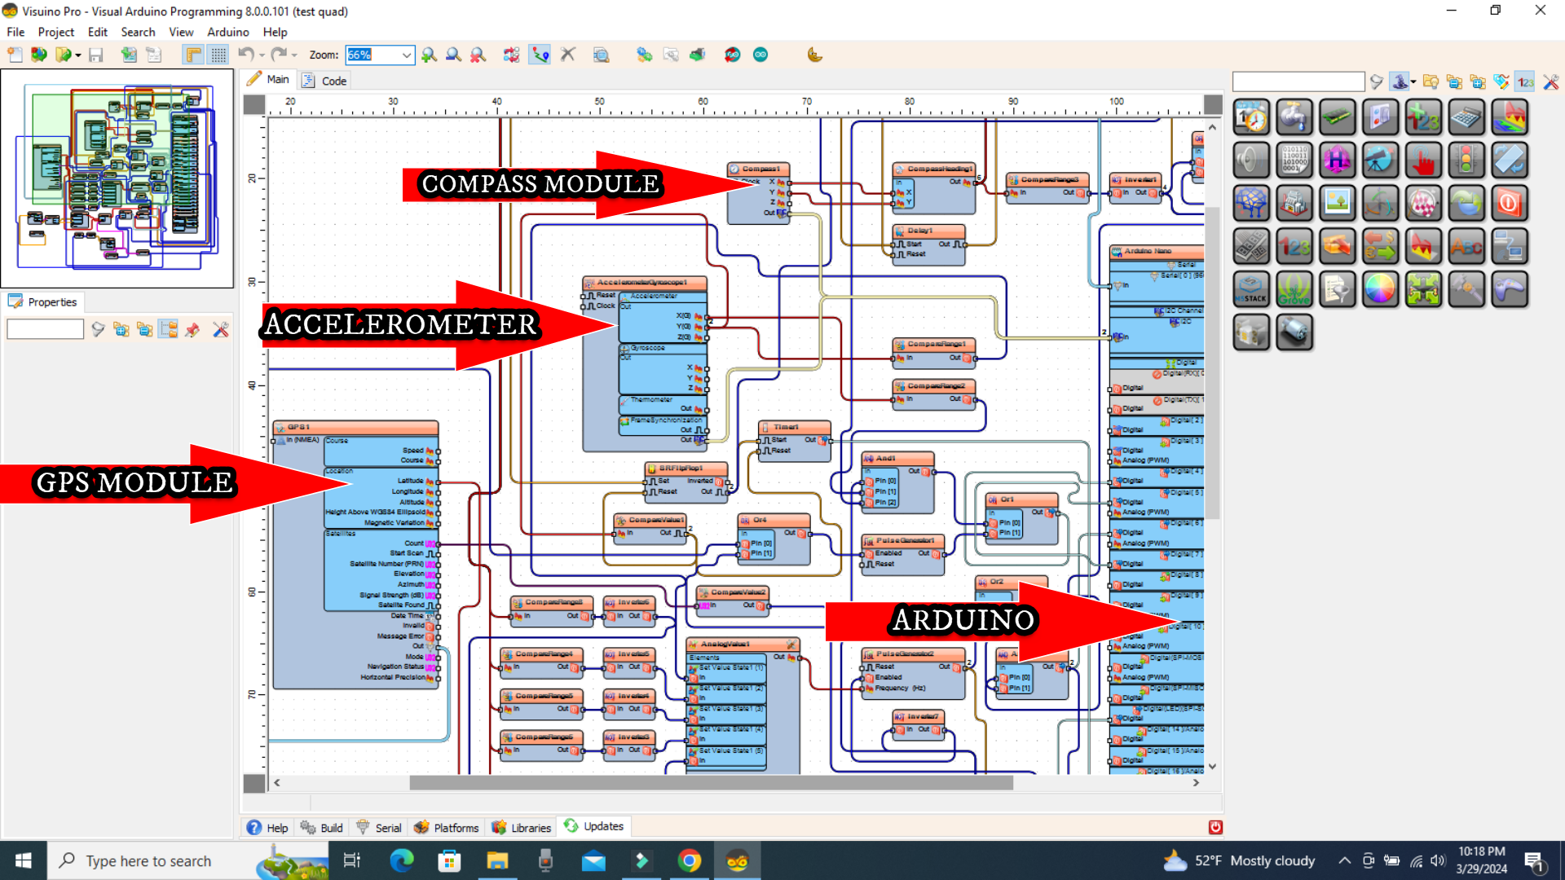Open the Build tab at bottom
This screenshot has height=880, width=1565.
(x=322, y=827)
